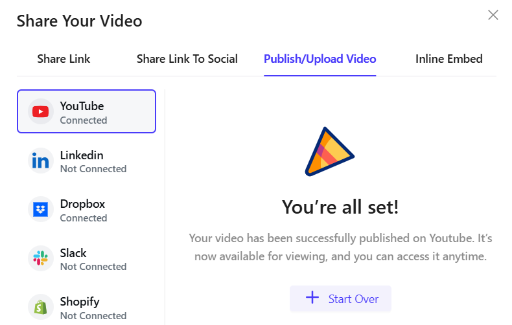
Task: Click the plus icon in Start Over
Action: pyautogui.click(x=312, y=298)
